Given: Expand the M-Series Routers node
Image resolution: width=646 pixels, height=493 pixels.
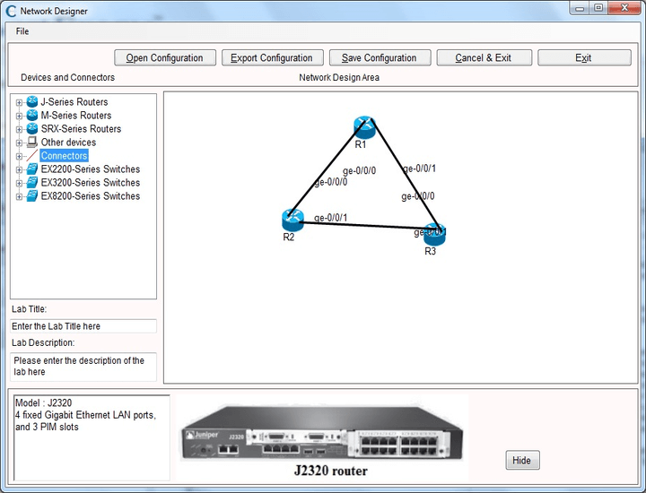Looking at the screenshot, I should 19,116.
